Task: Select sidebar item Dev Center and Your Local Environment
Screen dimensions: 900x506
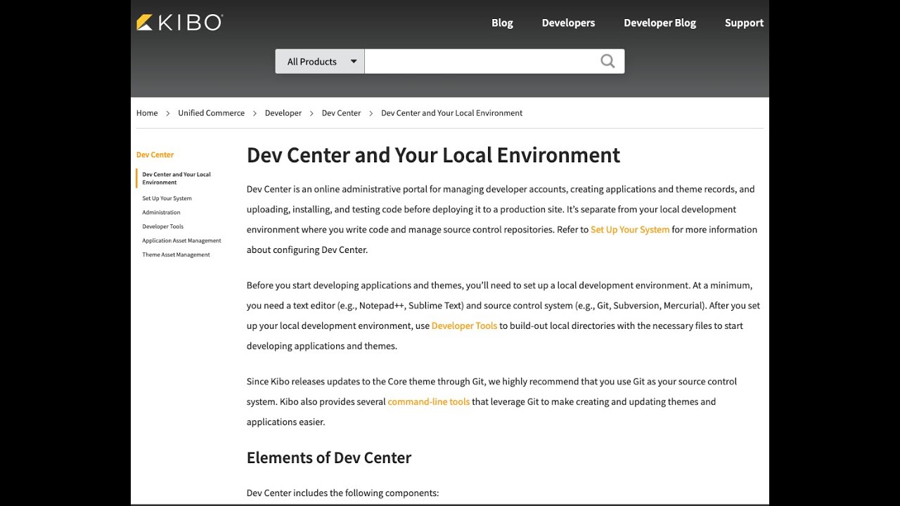Action: pyautogui.click(x=176, y=178)
